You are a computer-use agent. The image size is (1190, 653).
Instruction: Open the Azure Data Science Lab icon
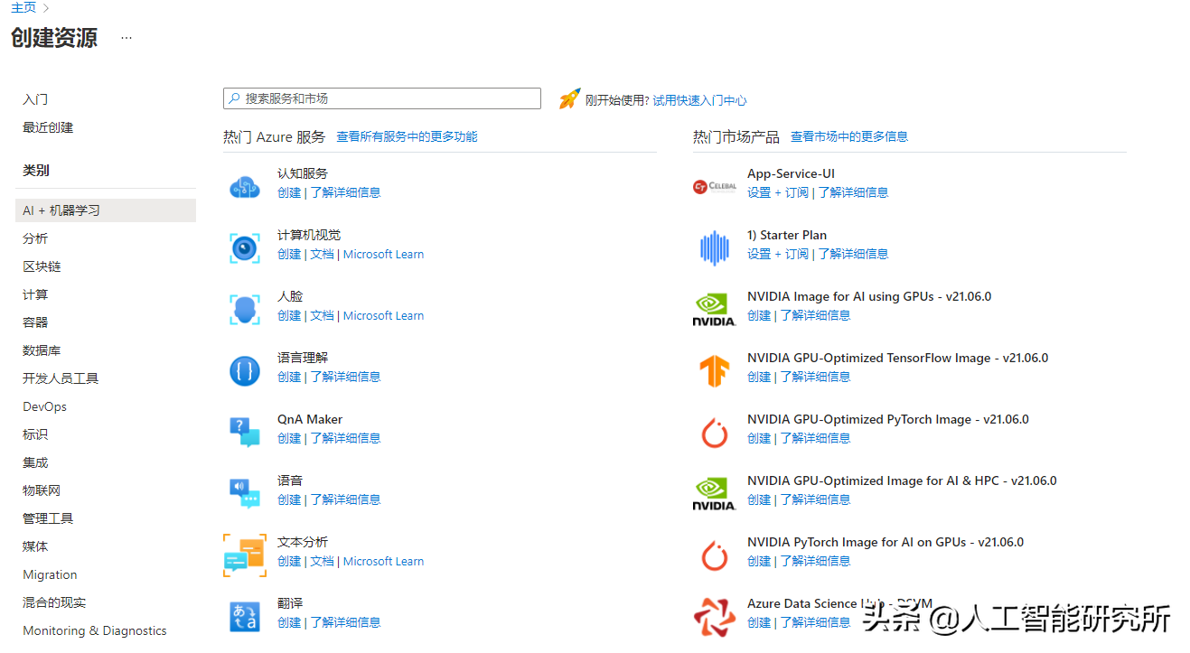[715, 616]
